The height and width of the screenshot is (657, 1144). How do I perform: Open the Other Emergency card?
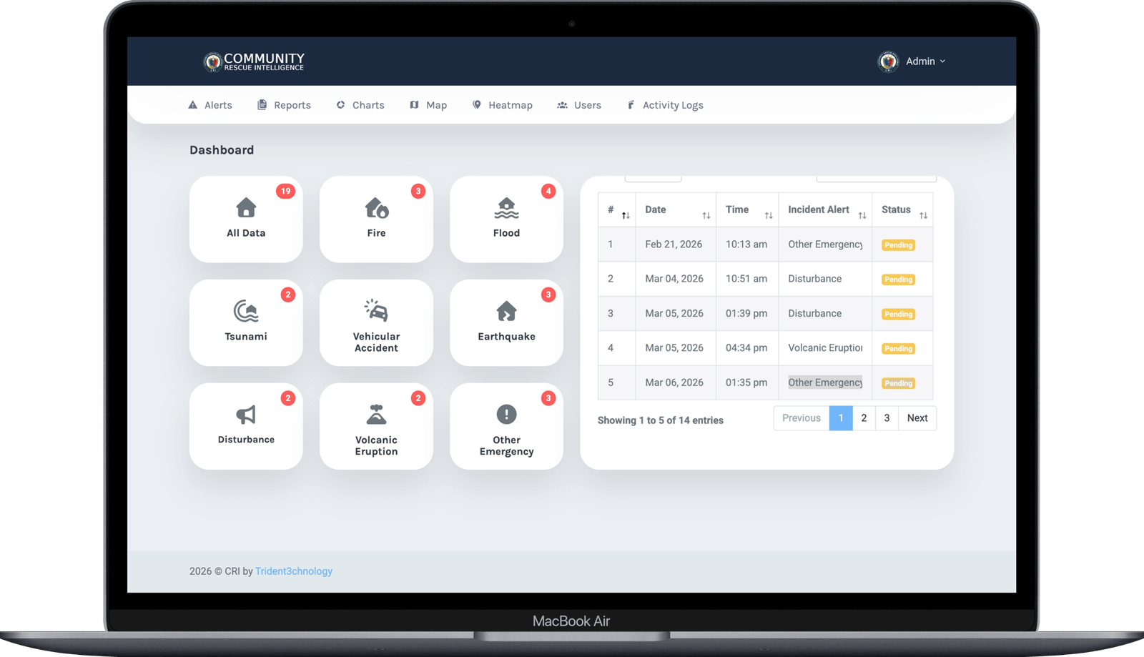pyautogui.click(x=506, y=426)
